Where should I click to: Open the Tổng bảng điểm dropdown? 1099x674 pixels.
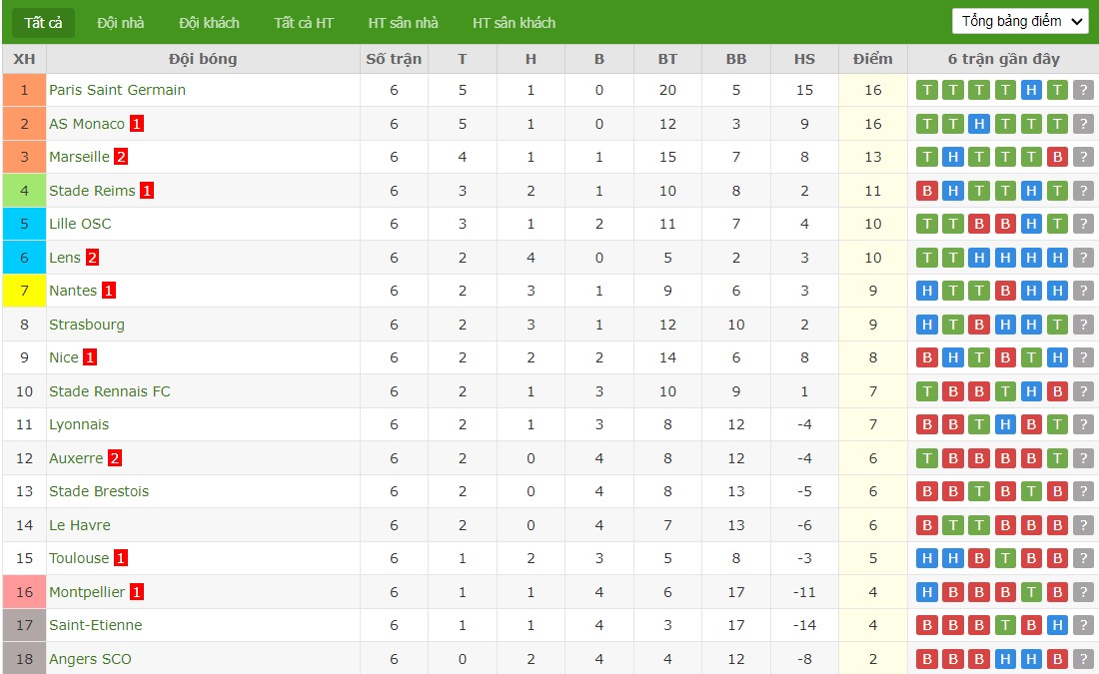tap(1020, 21)
